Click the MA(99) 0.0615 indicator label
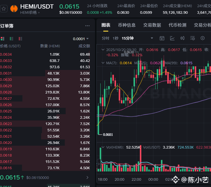Viewport: 211px width, 187px height. [178, 63]
